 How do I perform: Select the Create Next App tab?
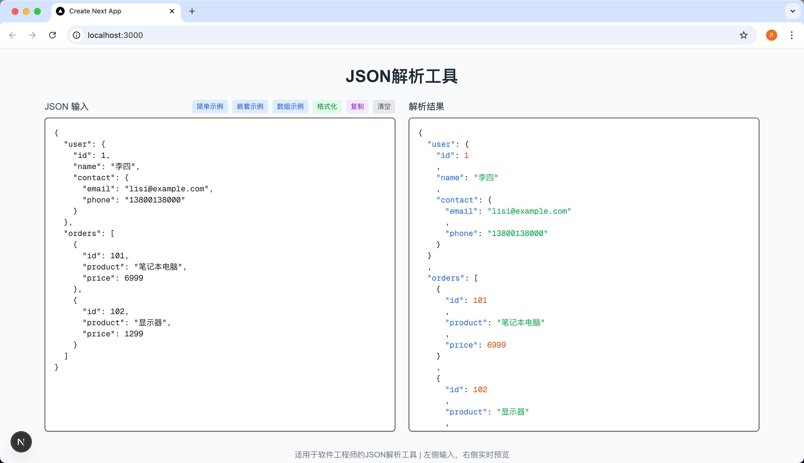click(108, 11)
